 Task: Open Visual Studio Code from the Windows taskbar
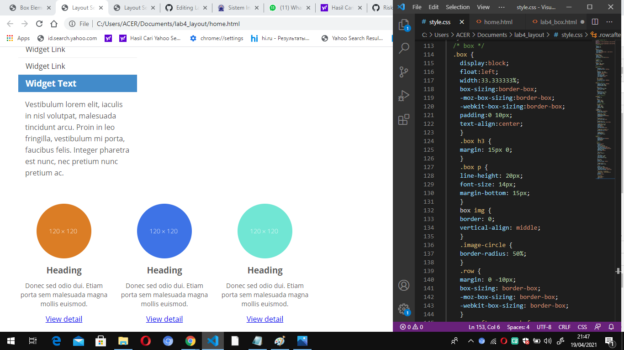(213, 340)
